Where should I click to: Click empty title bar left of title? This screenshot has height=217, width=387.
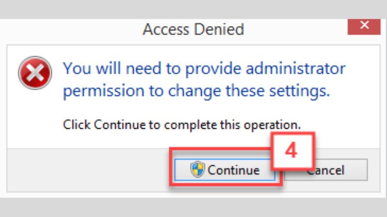coord(73,30)
